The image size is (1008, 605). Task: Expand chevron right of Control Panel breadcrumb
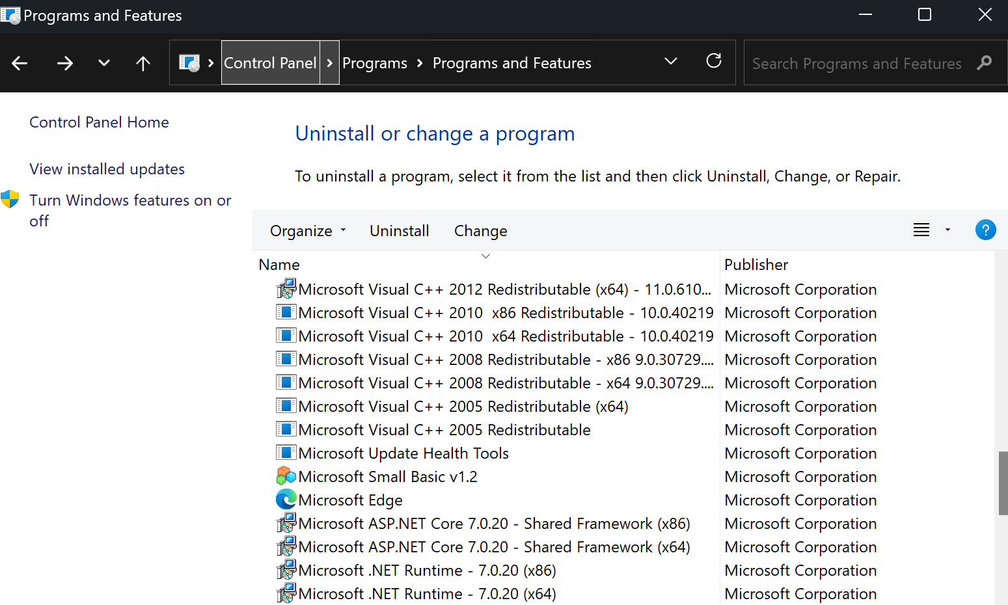[x=329, y=62]
